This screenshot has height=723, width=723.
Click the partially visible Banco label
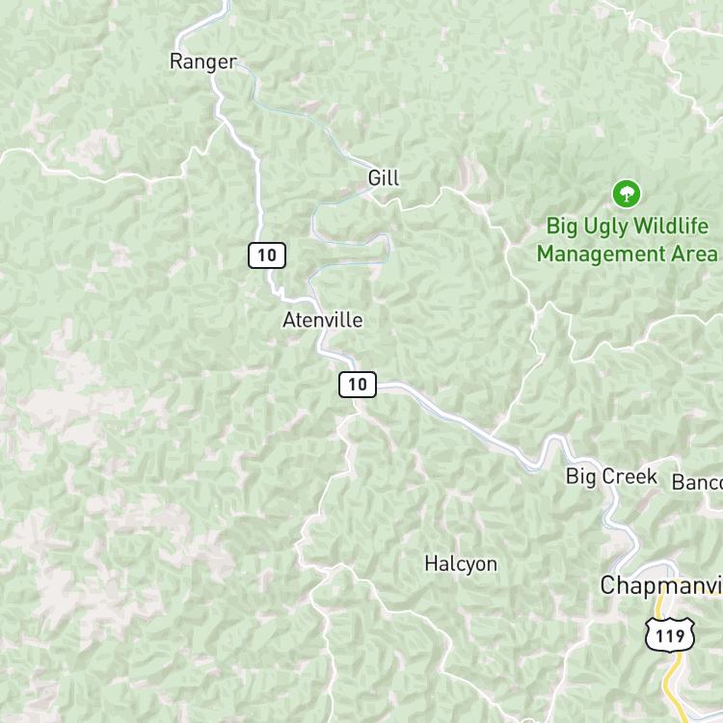697,482
